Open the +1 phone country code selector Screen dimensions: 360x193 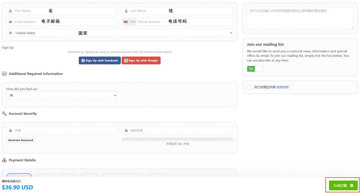coord(133,22)
